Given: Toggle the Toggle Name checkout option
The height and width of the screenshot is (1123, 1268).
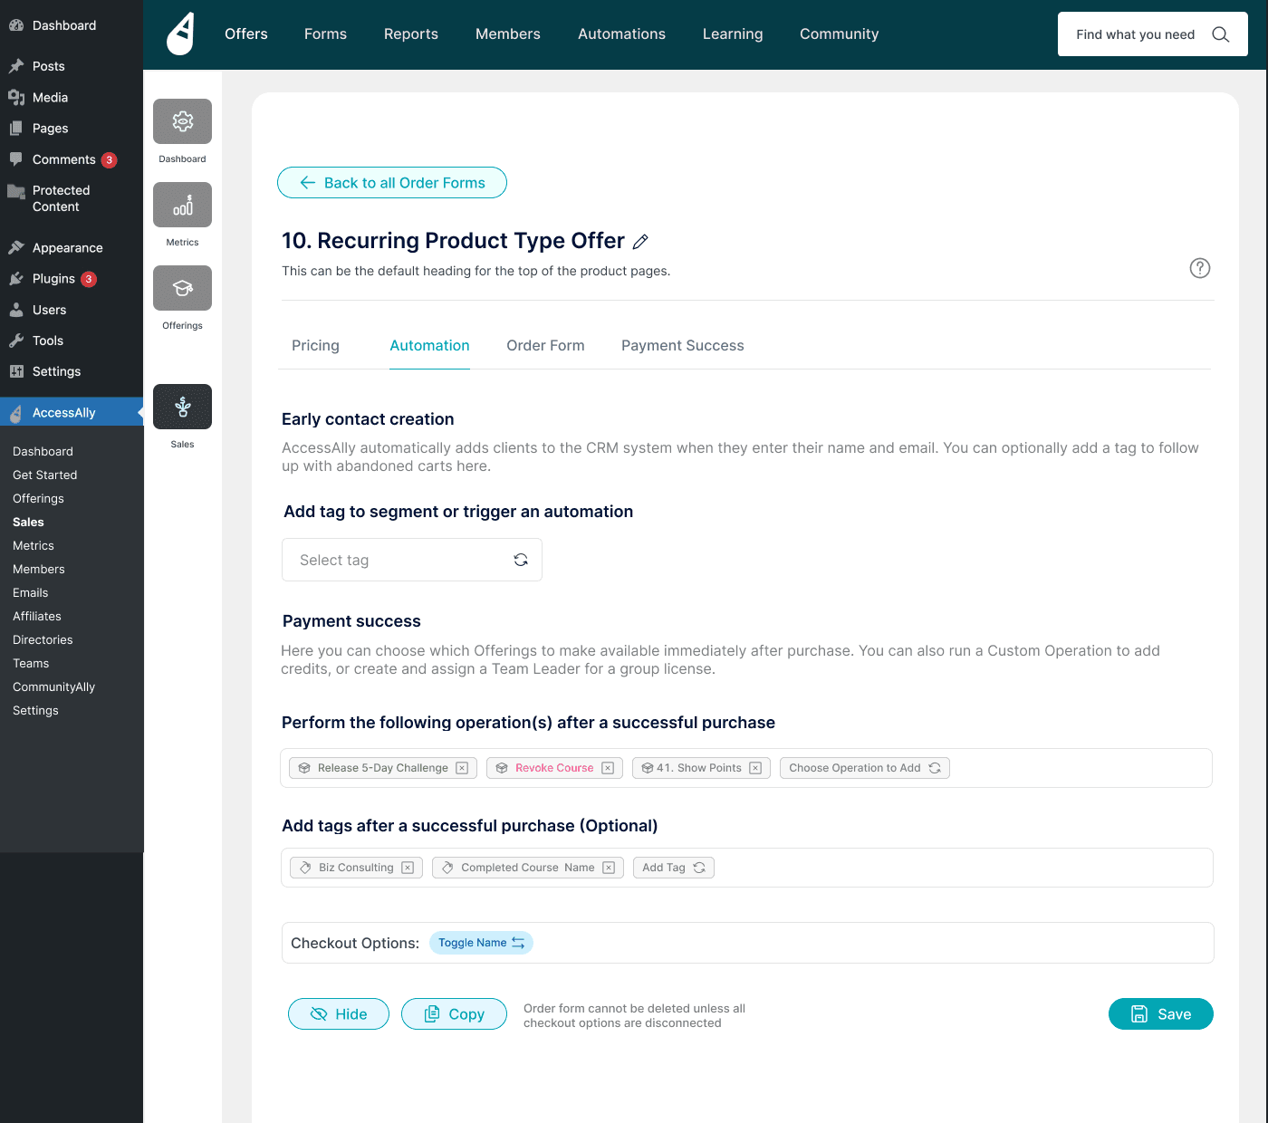Looking at the screenshot, I should (x=481, y=943).
